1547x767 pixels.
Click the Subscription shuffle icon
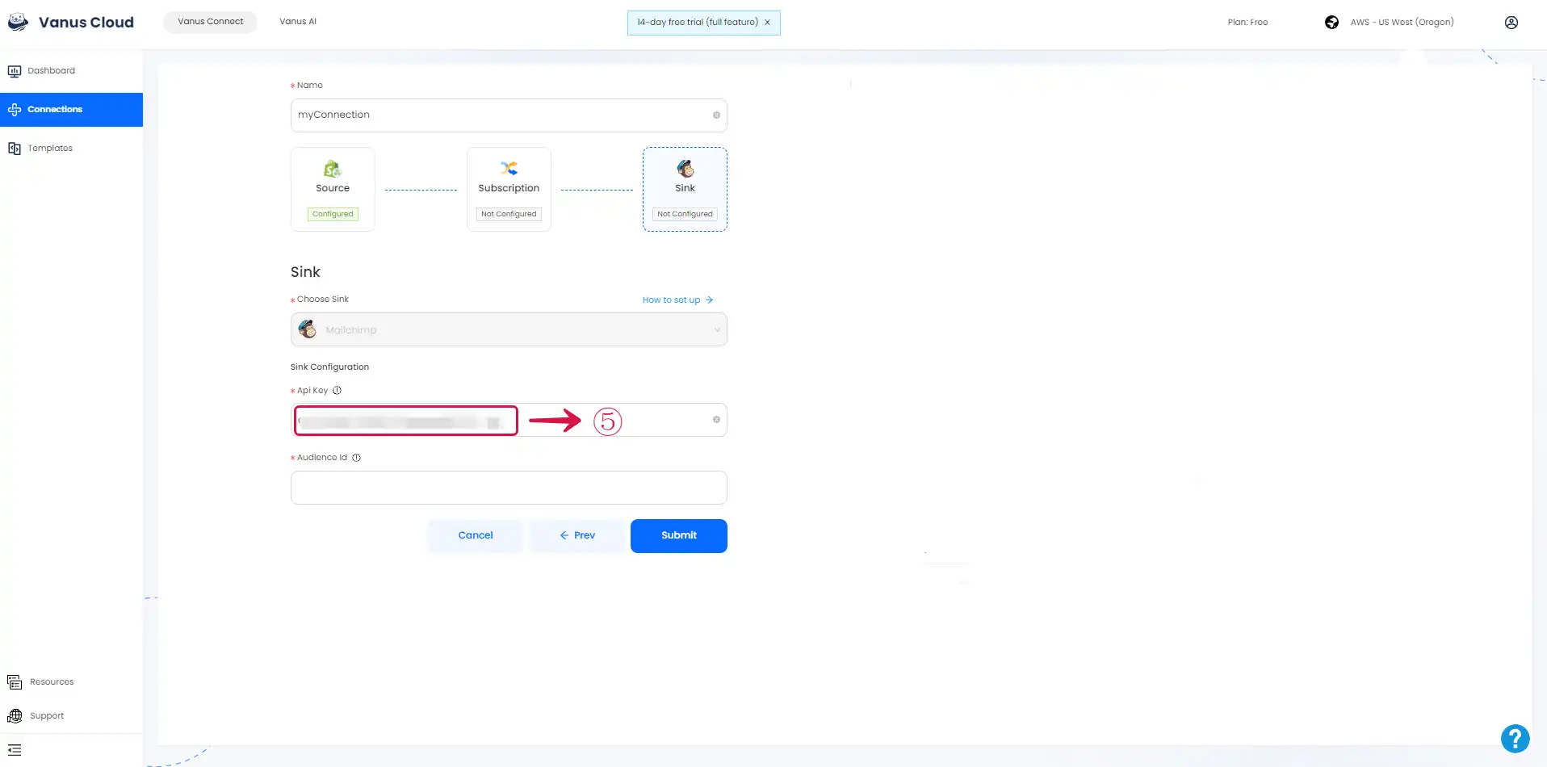click(x=509, y=168)
